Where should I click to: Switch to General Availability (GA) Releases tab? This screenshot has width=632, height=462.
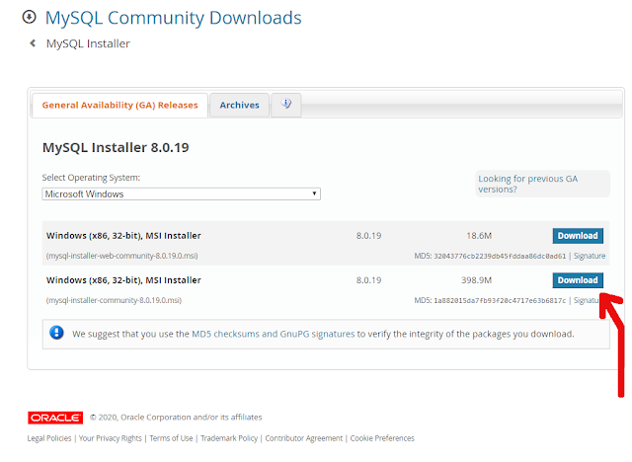119,105
